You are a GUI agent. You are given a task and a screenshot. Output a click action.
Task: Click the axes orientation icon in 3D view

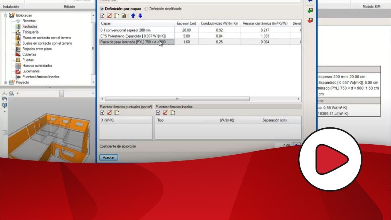[4, 93]
